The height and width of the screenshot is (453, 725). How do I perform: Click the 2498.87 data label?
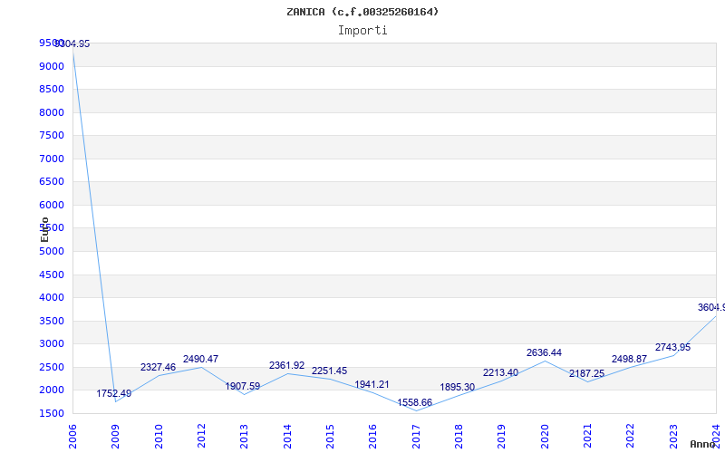tap(629, 359)
